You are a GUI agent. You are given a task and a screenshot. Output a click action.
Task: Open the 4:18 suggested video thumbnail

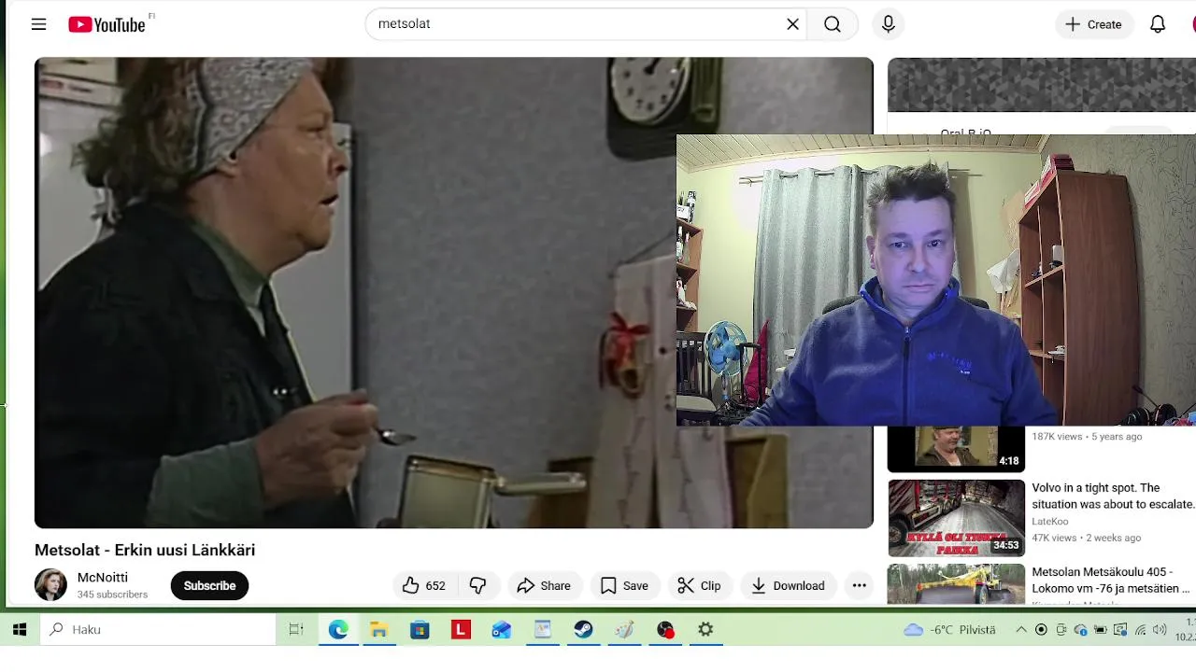click(956, 449)
